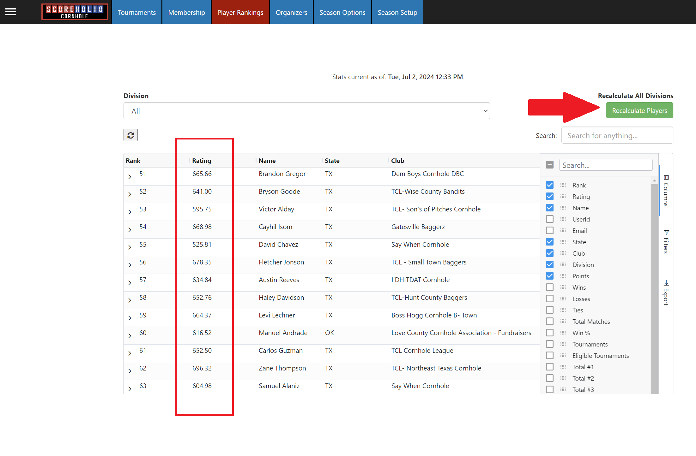
Task: Click the refresh table icon button
Action: click(130, 135)
